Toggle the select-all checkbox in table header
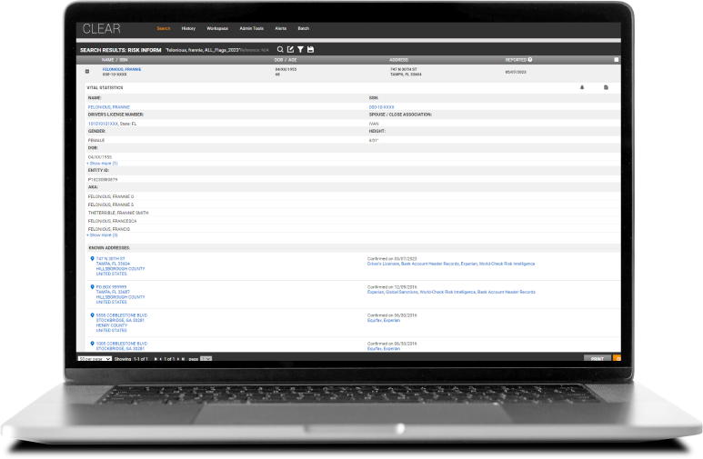The width and height of the screenshot is (703, 459). tap(617, 60)
